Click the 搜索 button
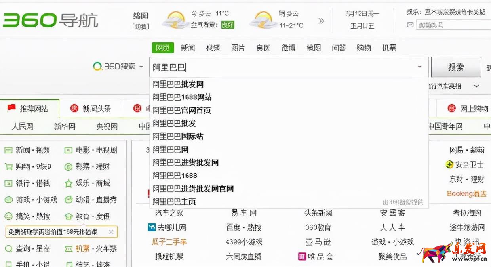491x267 pixels. tap(456, 67)
